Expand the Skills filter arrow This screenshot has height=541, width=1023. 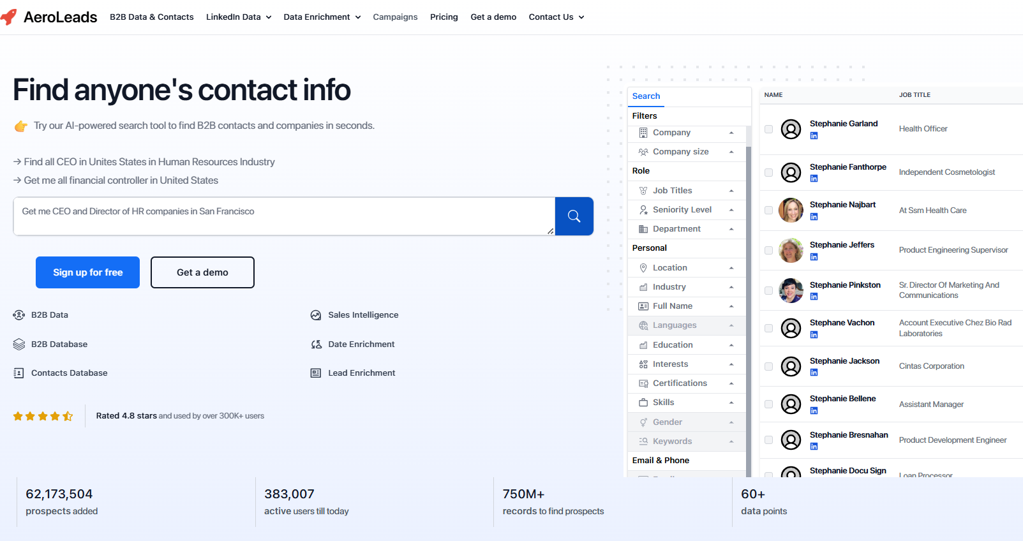click(x=731, y=403)
